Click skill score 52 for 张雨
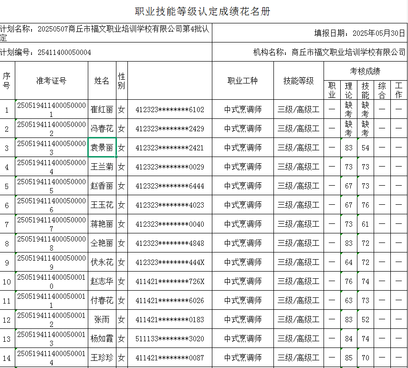Screen dimensions: 408x368 [366, 319]
